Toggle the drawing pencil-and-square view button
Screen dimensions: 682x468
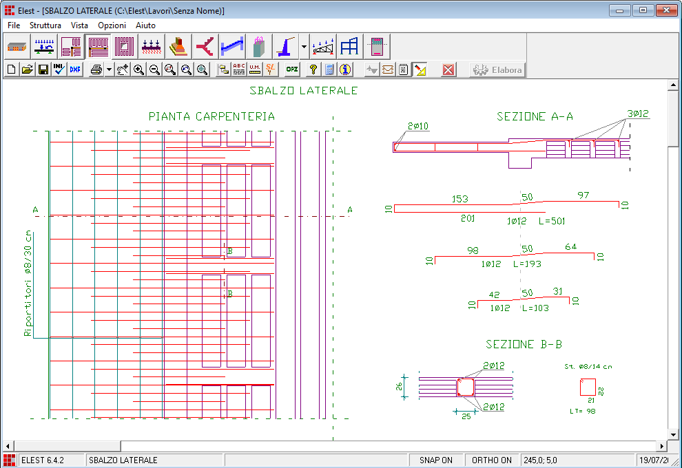(420, 70)
